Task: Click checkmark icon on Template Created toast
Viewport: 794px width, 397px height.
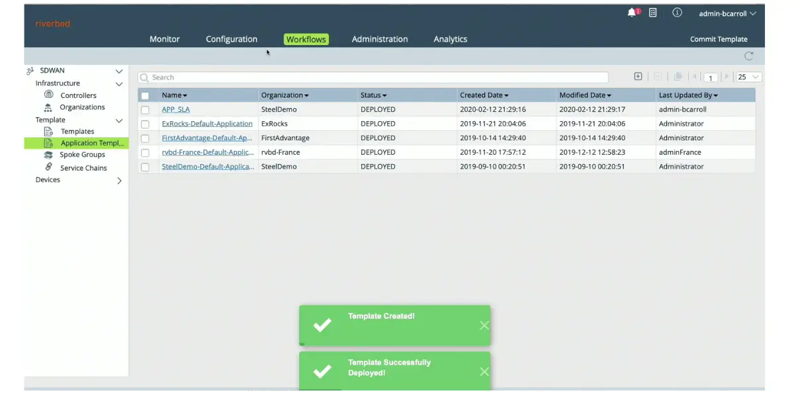Action: tap(322, 325)
